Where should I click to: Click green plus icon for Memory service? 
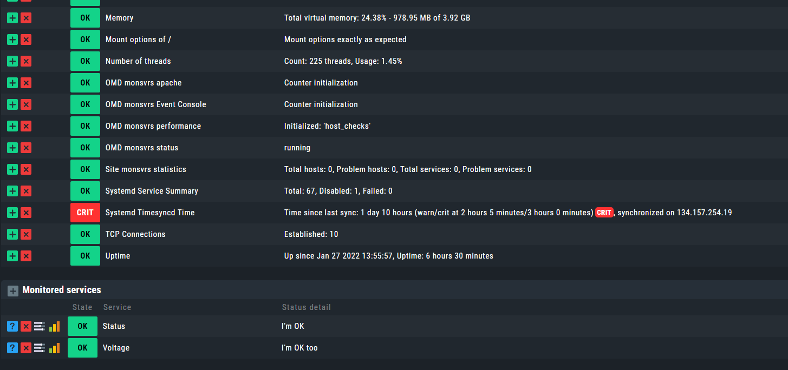12,18
